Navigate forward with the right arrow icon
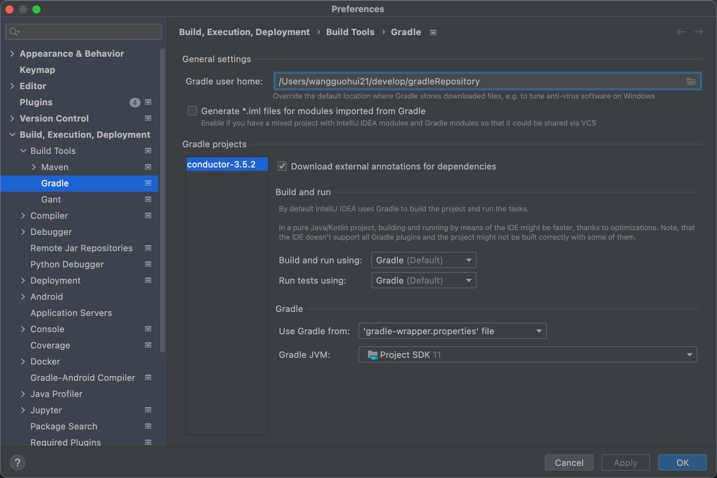The height and width of the screenshot is (478, 717). 699,32
